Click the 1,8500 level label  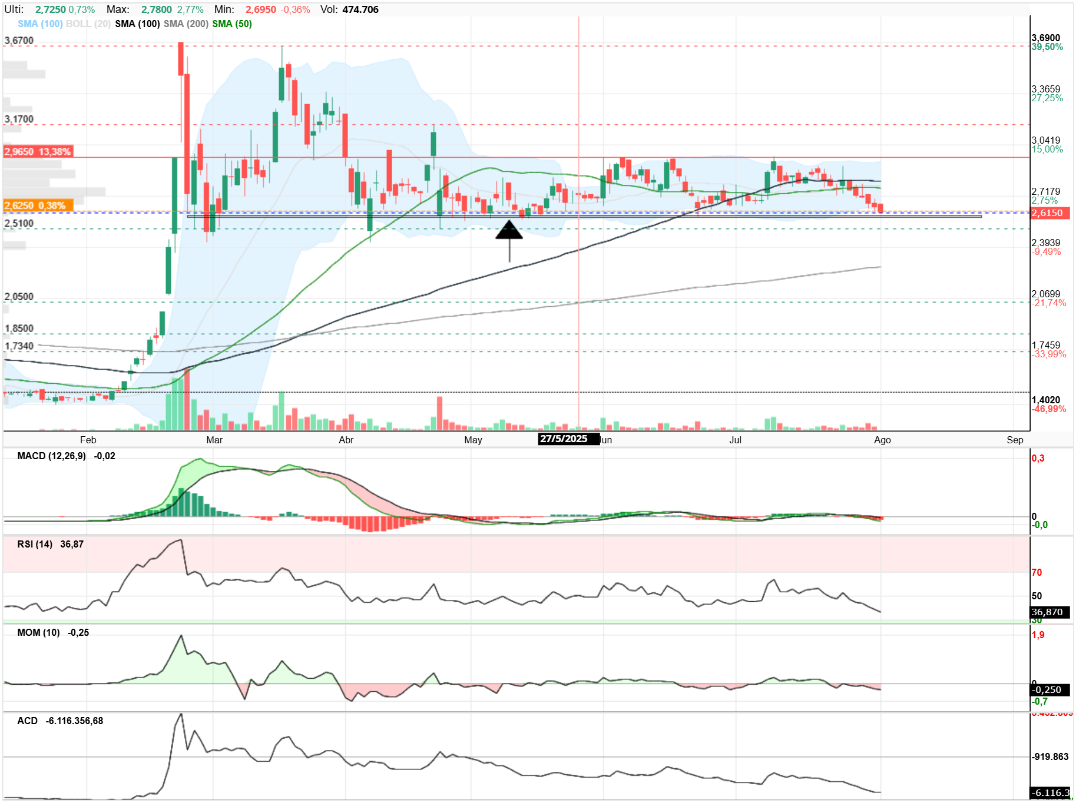coord(19,328)
